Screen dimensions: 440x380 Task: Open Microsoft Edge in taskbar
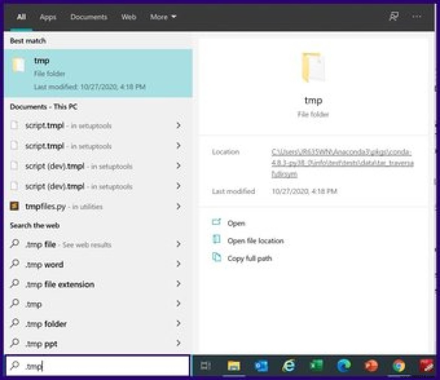[344, 365]
